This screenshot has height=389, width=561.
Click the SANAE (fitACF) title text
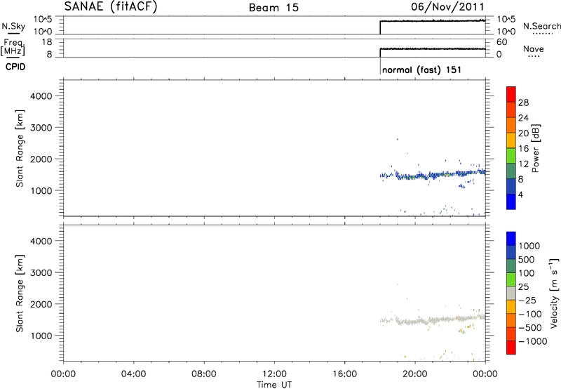(111, 6)
